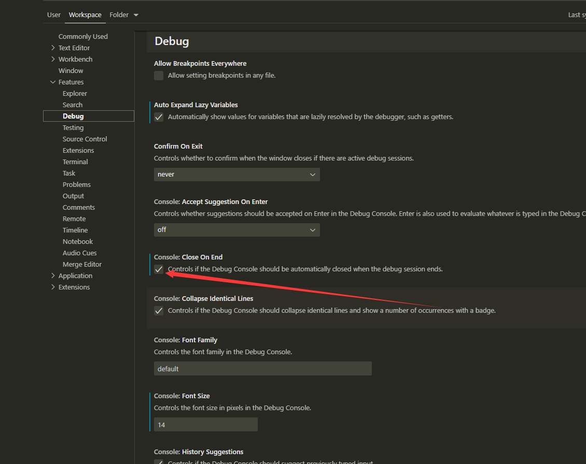Open the Confirm On Exit dropdown
Viewport: 586px width, 464px height.
pyautogui.click(x=237, y=175)
